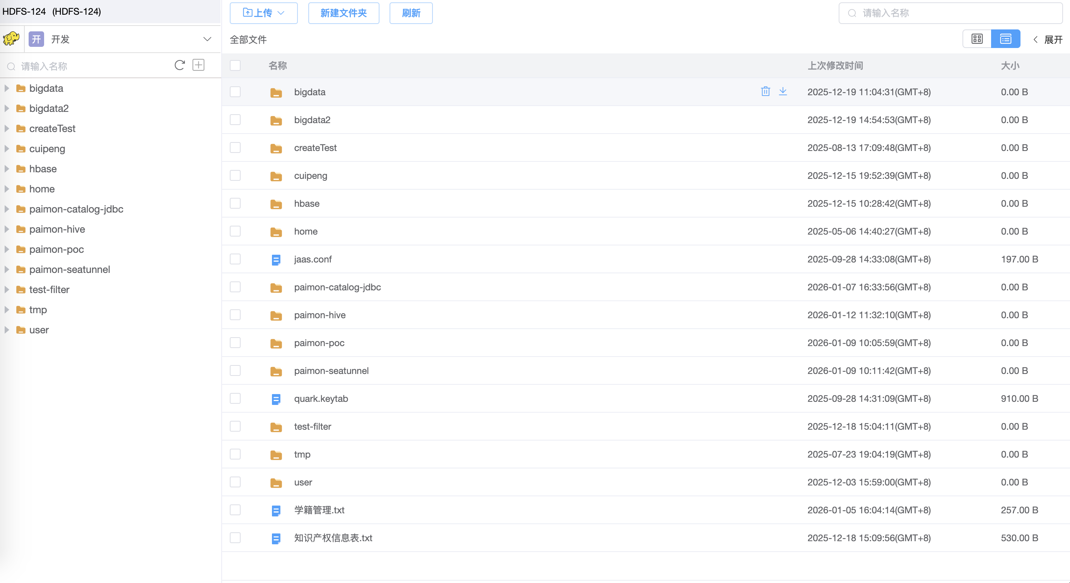Click the 新建文件夹 button
This screenshot has height=583, width=1070.
344,13
